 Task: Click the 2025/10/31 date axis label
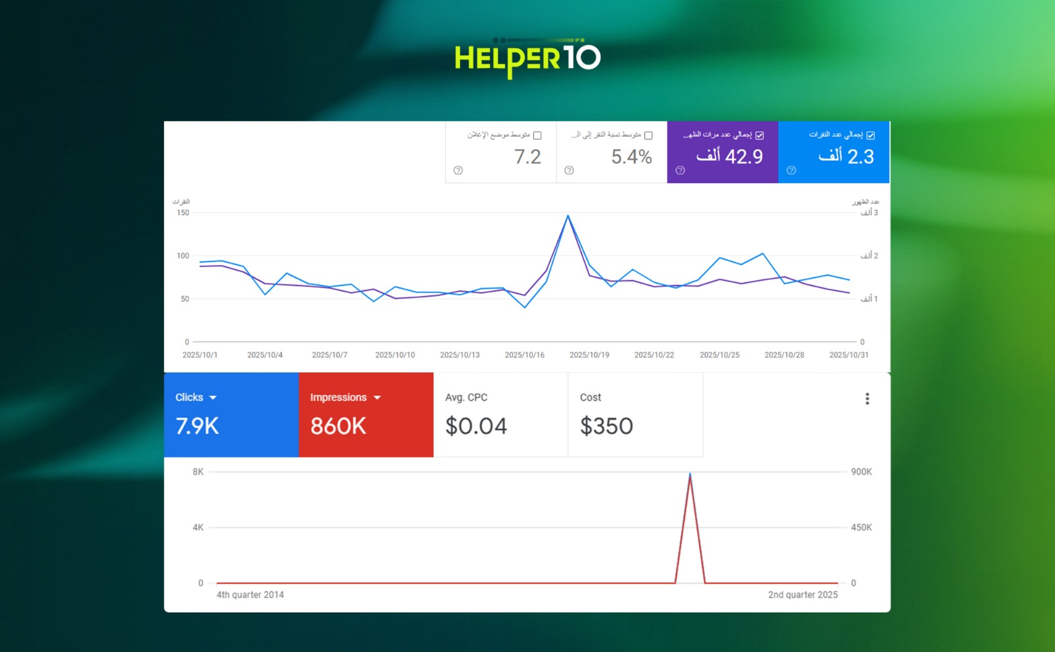(849, 355)
